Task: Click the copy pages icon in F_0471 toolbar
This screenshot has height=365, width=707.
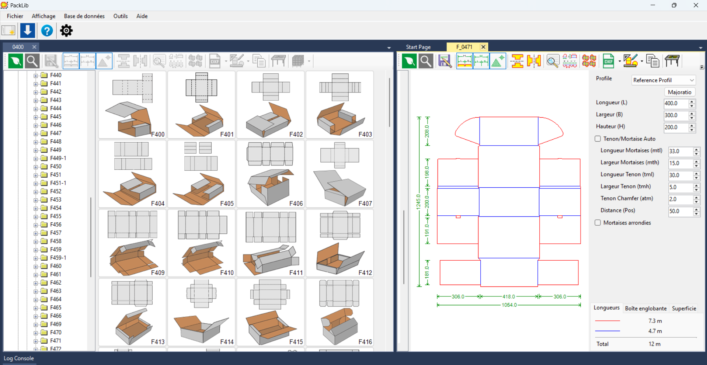Action: (652, 61)
